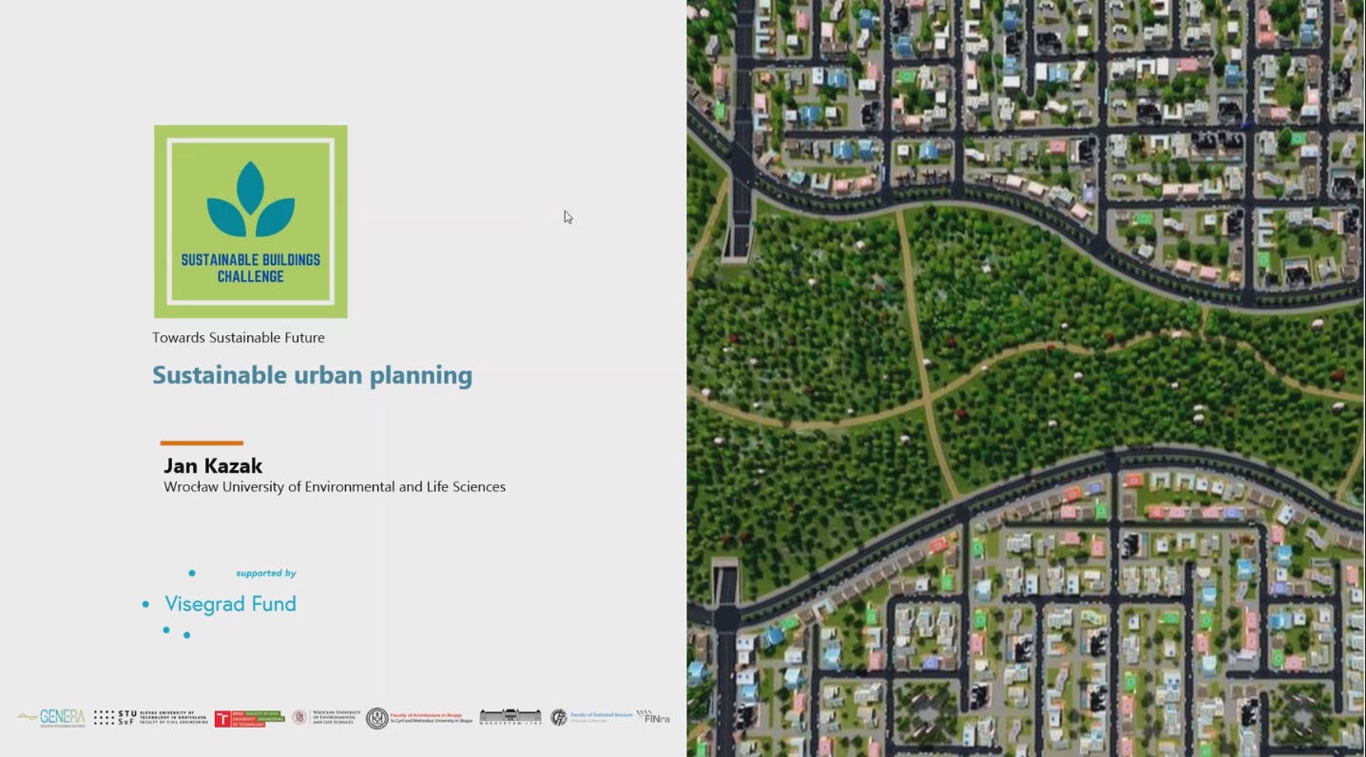Click the orange accent line above Jan Kazak
Image resolution: width=1366 pixels, height=757 pixels.
tap(202, 443)
